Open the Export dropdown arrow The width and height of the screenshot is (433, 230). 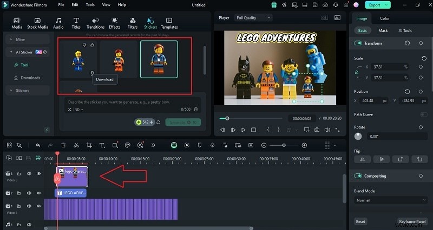[386, 5]
